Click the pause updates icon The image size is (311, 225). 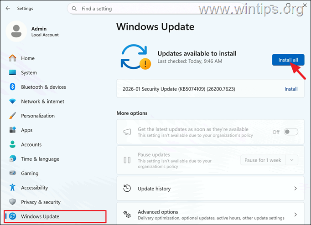pyautogui.click(x=127, y=160)
